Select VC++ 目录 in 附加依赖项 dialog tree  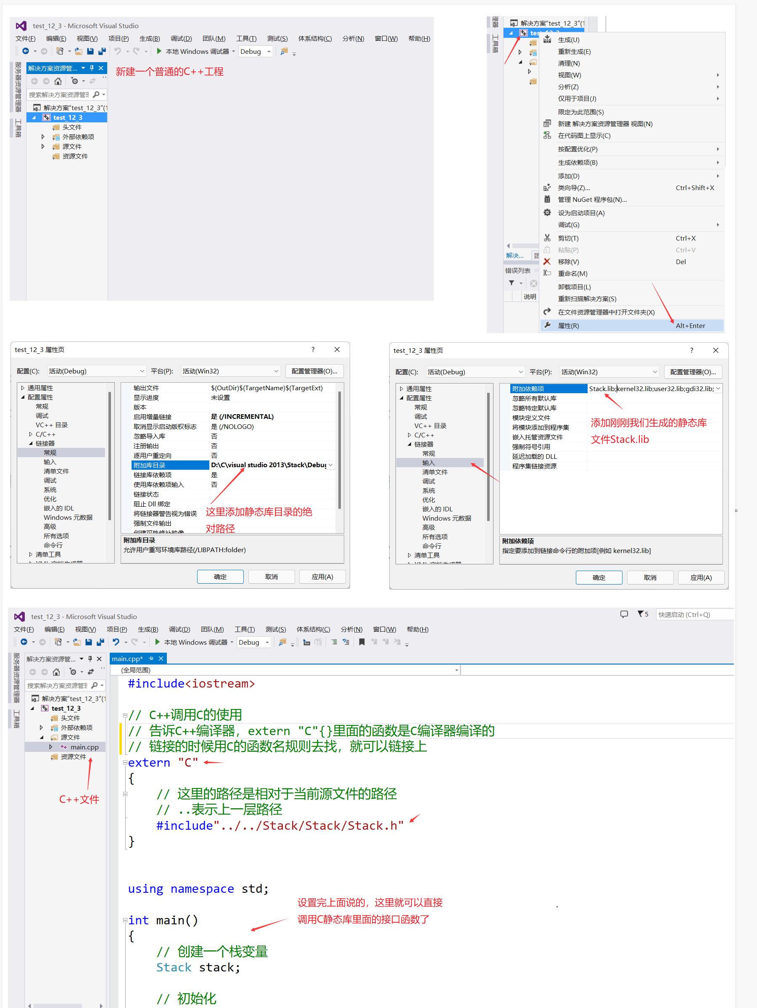[x=430, y=426]
